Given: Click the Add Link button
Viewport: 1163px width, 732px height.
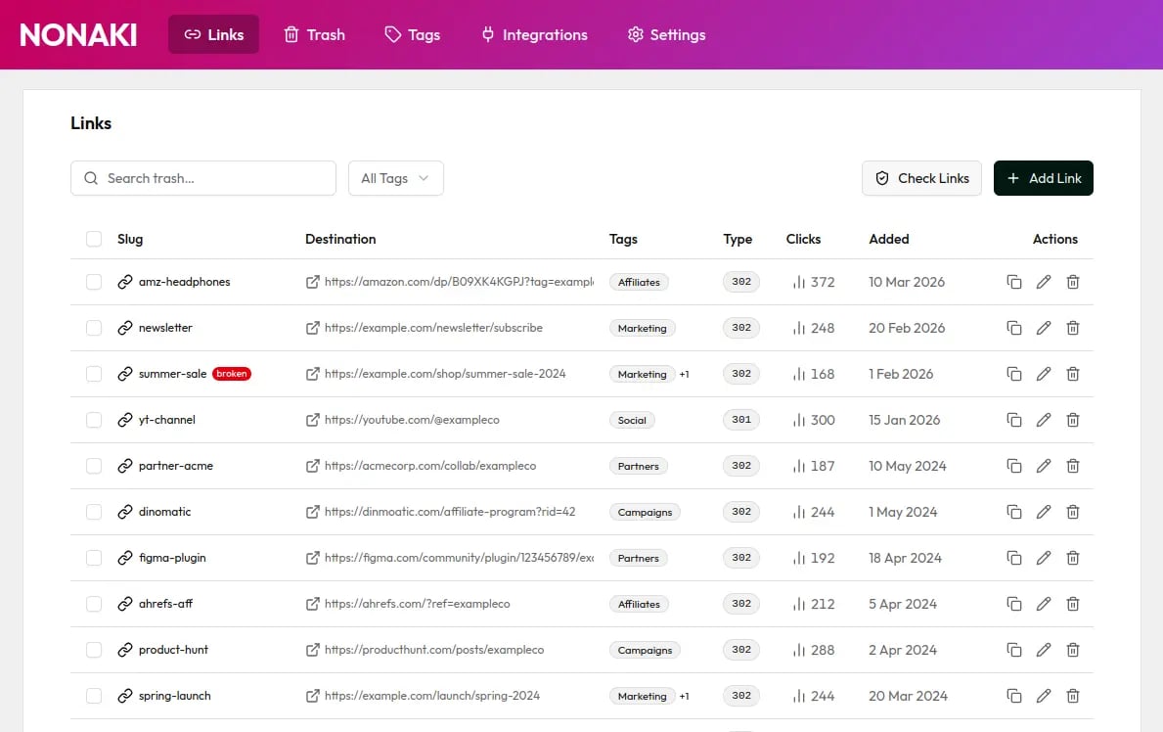Looking at the screenshot, I should [1043, 178].
